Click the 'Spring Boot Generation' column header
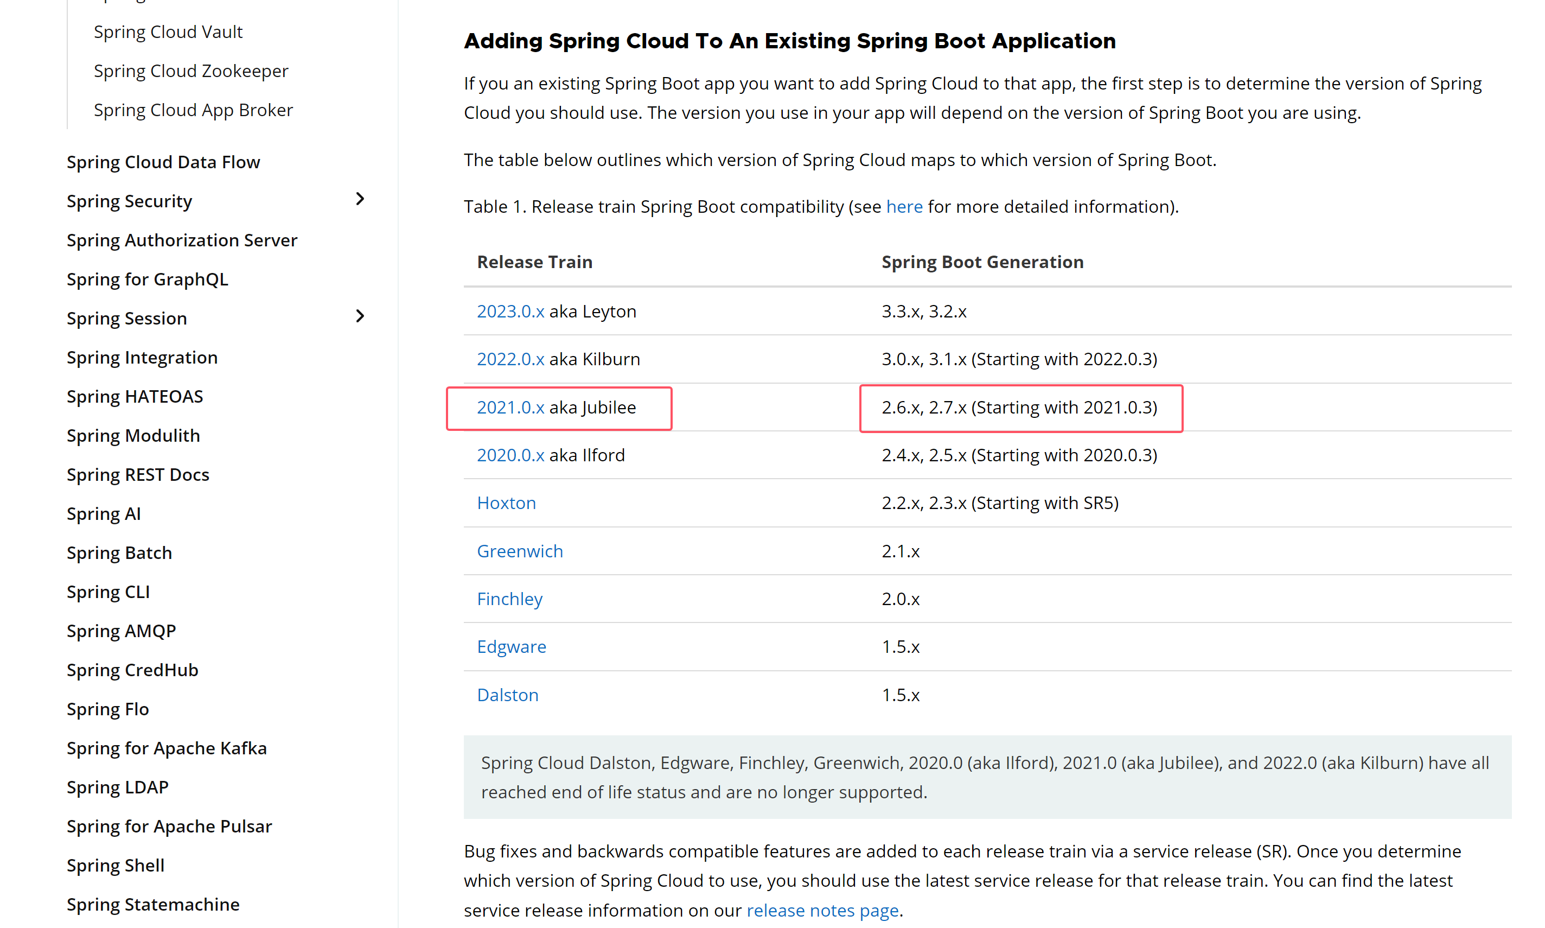Screen dimensions: 1545x928 982,262
